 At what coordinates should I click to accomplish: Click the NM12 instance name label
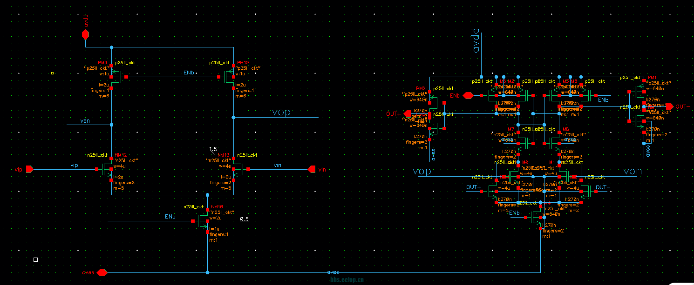pos(120,155)
